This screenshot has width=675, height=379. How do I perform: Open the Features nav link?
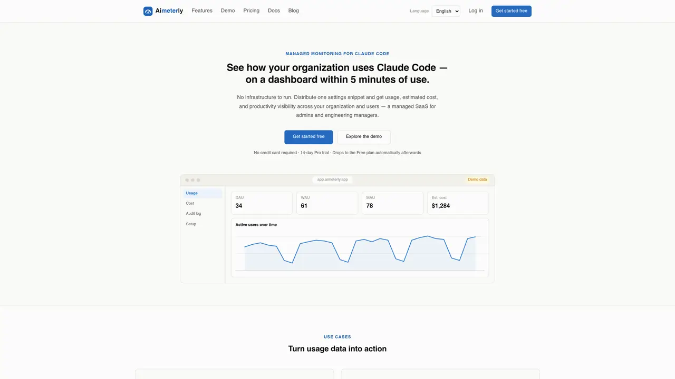tap(202, 11)
